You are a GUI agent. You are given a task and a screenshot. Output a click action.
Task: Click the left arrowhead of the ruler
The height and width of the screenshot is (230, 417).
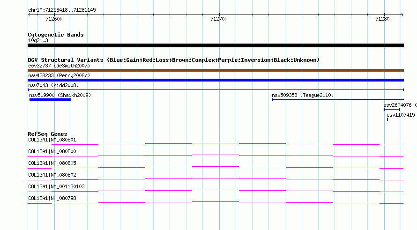29,15
